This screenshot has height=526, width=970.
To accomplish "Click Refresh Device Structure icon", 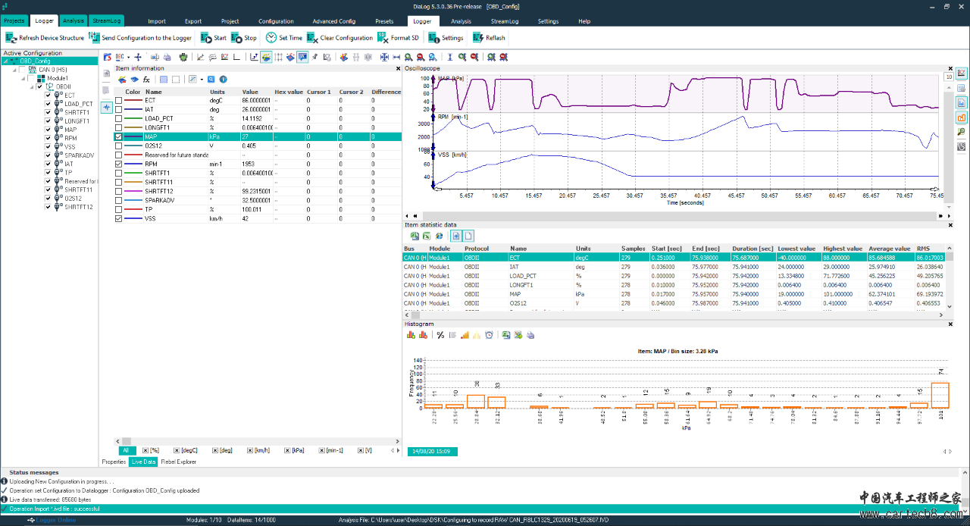I will pyautogui.click(x=11, y=37).
